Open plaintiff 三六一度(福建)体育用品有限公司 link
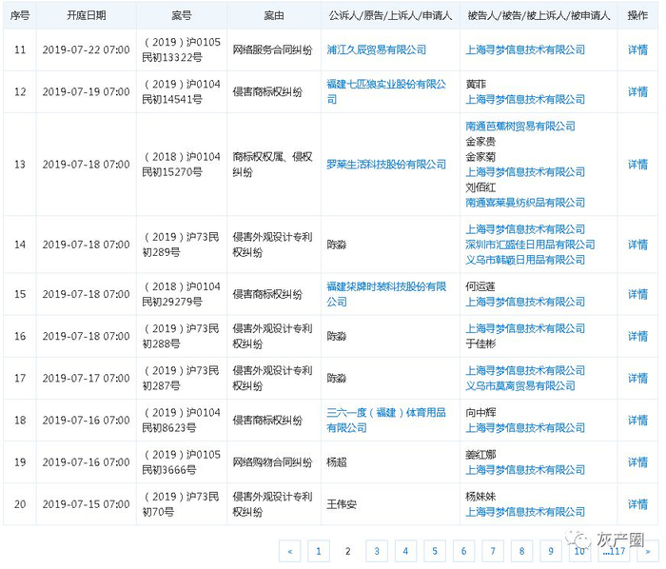The width and height of the screenshot is (666, 569). point(386,421)
